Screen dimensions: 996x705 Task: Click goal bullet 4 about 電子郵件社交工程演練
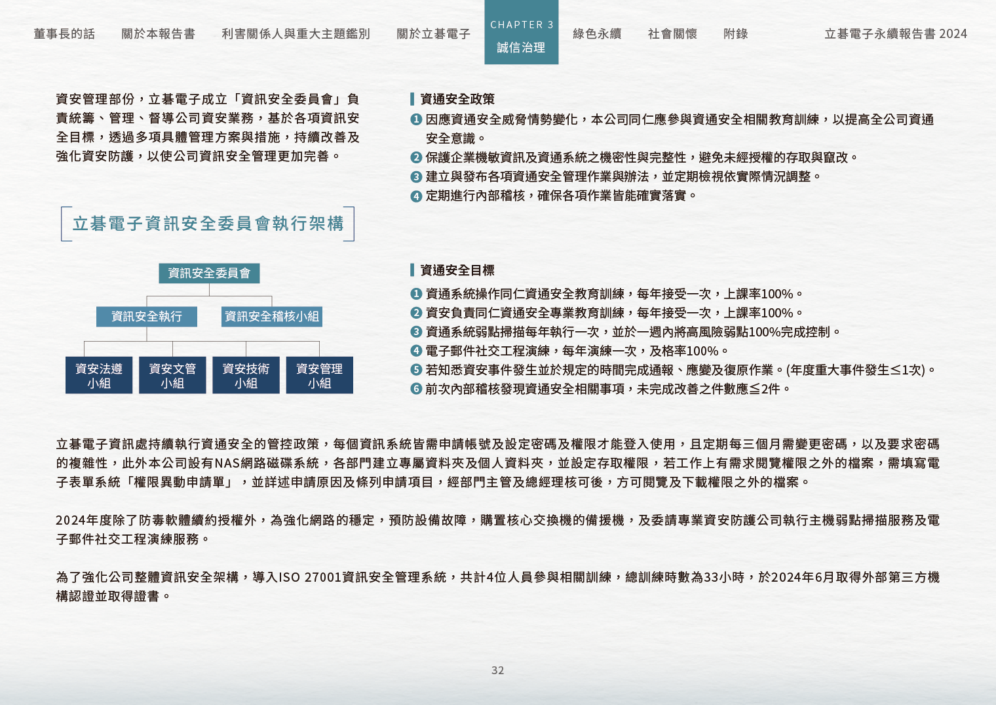click(x=569, y=351)
